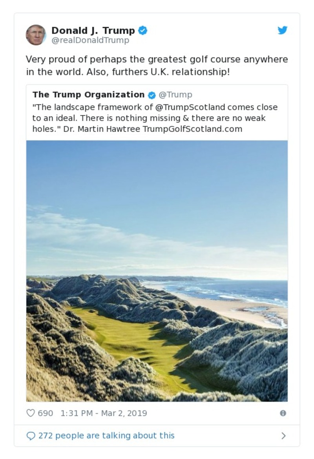Image resolution: width=314 pixels, height=459 pixels.
Task: Select the Donald J. Trump display name
Action: coord(94,29)
